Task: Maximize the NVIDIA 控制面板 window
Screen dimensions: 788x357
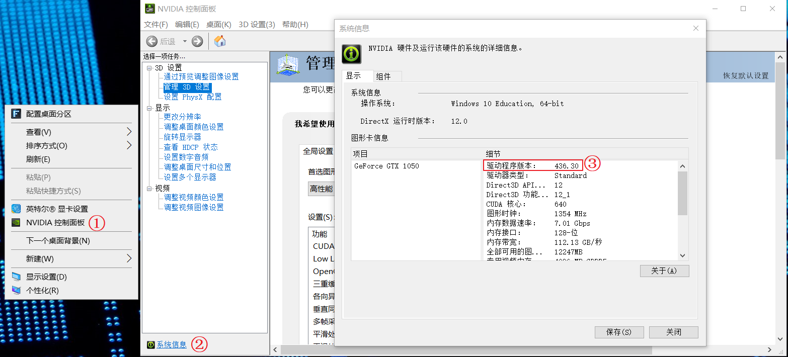Action: point(743,9)
